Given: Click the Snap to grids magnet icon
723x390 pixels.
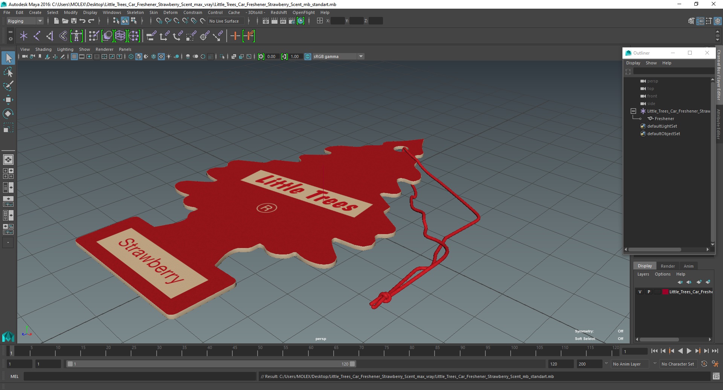Looking at the screenshot, I should tap(159, 21).
